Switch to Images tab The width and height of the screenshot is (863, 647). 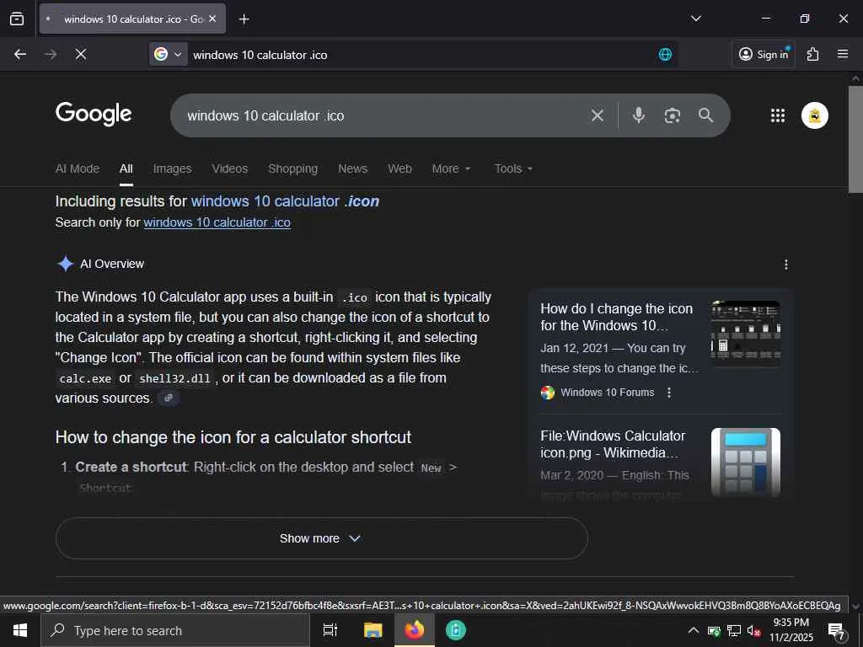pyautogui.click(x=172, y=168)
